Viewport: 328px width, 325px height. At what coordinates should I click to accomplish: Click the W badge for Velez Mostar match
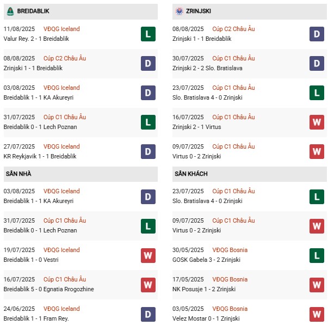(317, 314)
